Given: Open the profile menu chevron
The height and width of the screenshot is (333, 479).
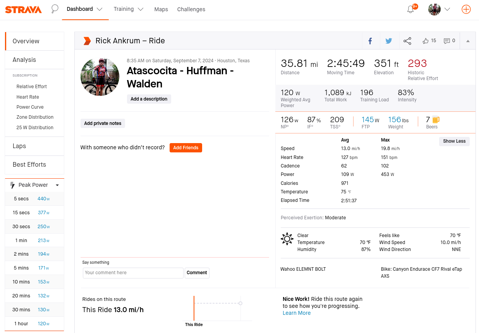Looking at the screenshot, I should point(447,9).
